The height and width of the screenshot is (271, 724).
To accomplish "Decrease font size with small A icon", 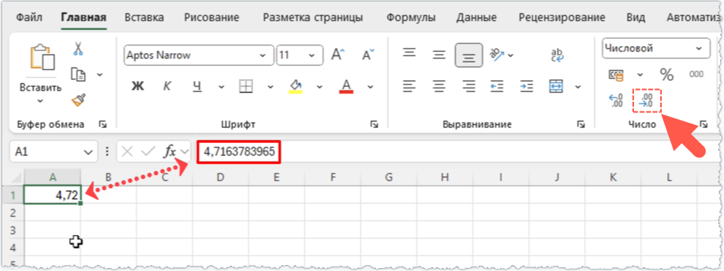I will click(368, 55).
